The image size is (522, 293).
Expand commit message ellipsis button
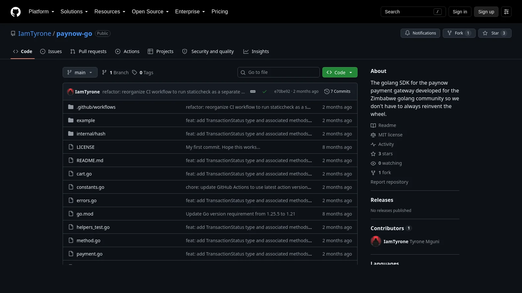pos(253,91)
